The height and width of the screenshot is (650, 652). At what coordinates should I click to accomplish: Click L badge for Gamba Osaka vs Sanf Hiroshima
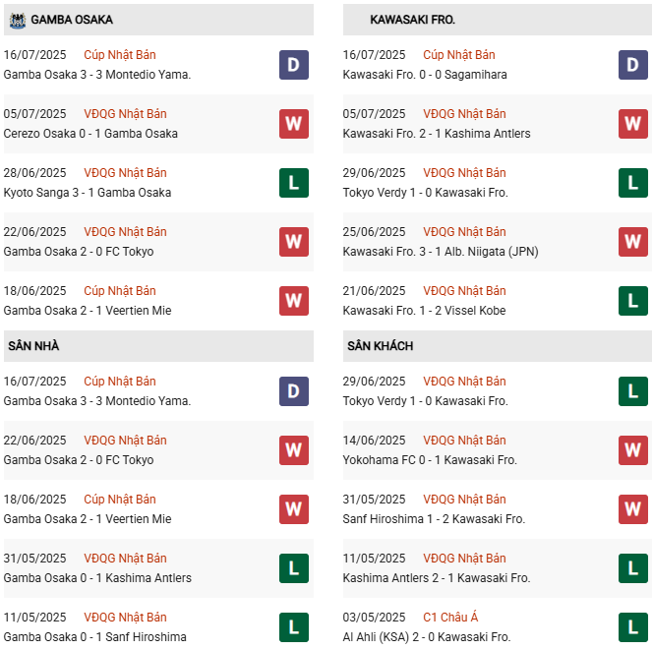[294, 627]
